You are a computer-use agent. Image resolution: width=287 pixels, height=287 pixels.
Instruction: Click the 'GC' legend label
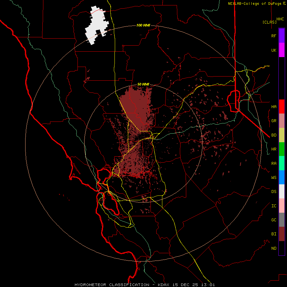[x=274, y=220]
